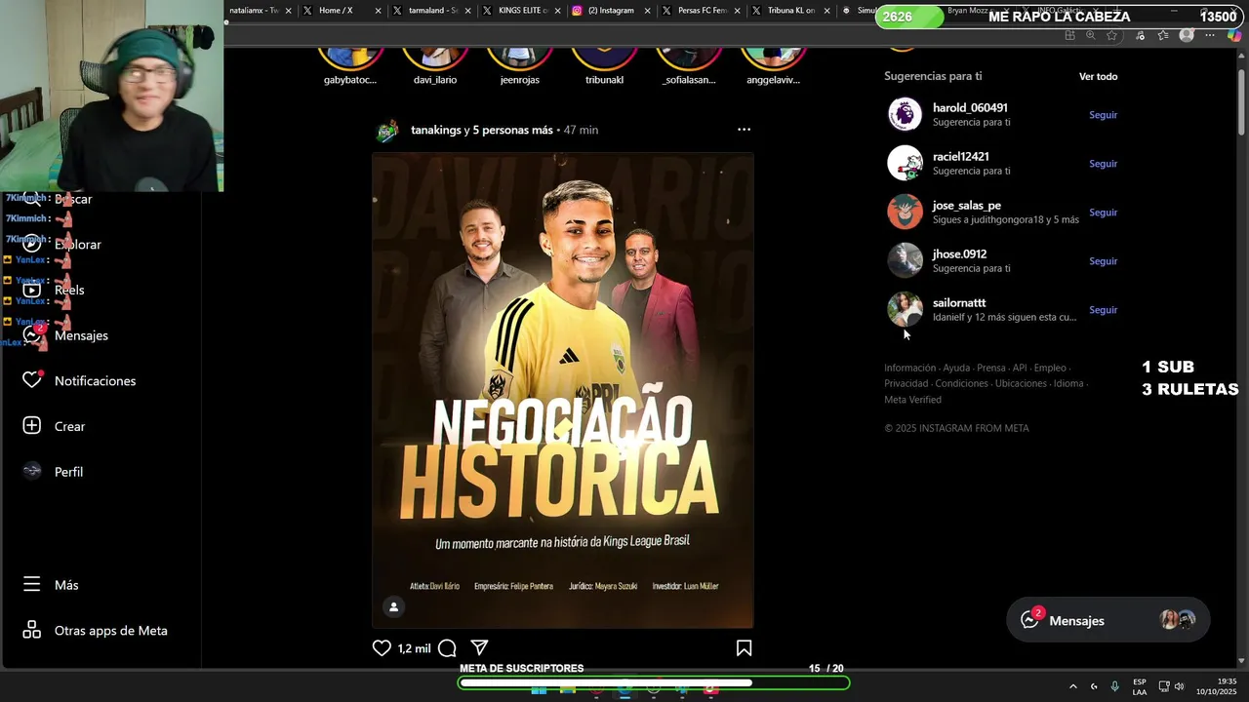Open harold_060491 profile picture
Image resolution: width=1249 pixels, height=702 pixels.
point(905,114)
